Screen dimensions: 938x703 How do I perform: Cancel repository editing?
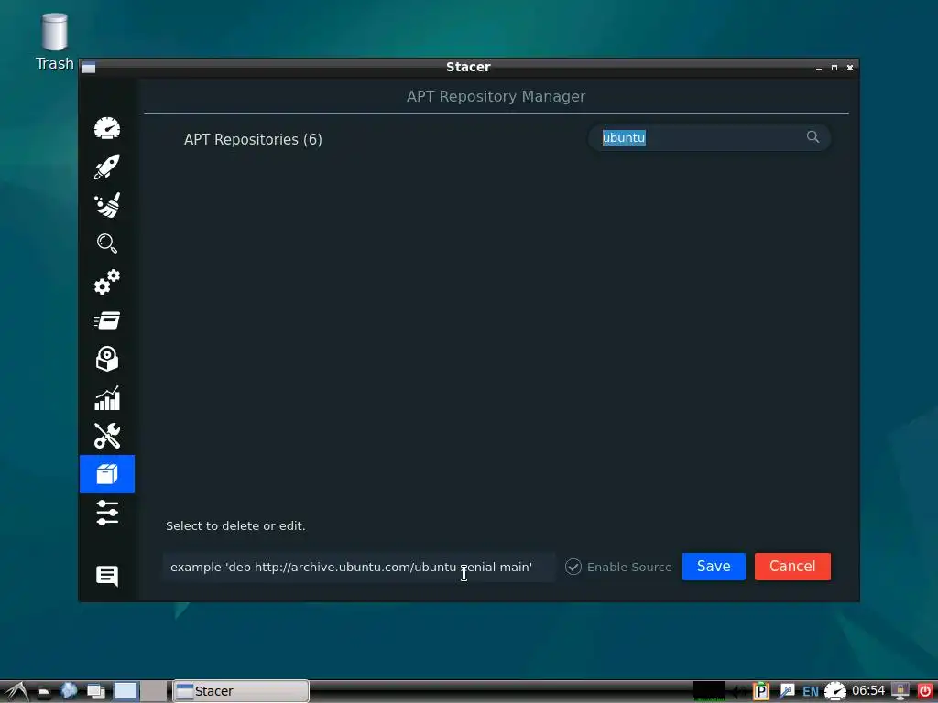[792, 566]
